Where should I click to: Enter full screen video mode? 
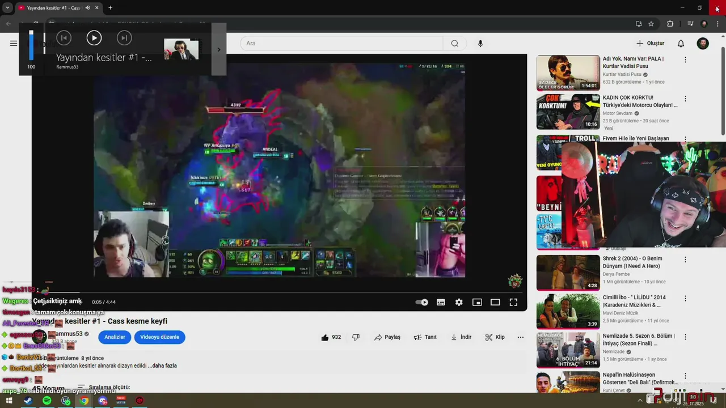point(513,303)
